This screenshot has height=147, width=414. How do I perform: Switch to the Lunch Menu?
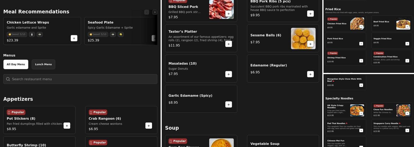click(43, 64)
